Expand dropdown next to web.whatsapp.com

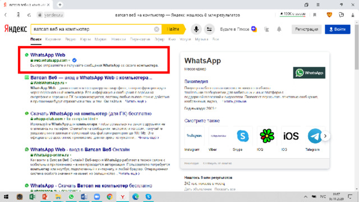(x=69, y=61)
